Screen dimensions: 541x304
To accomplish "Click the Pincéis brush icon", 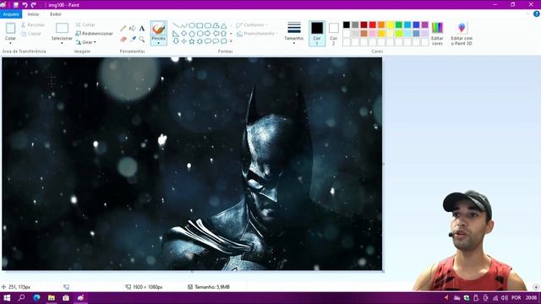I will click(159, 28).
